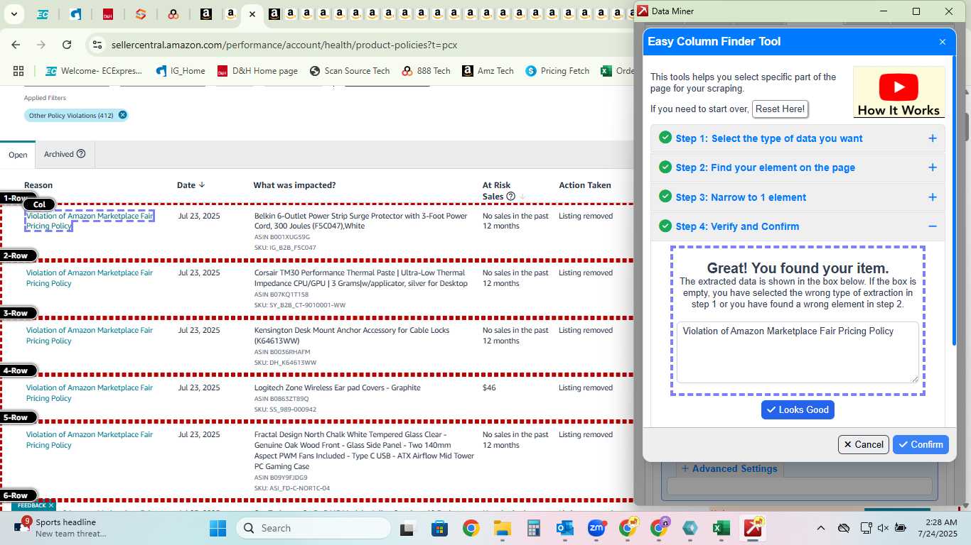Click the Seller Central URL address bar
971x545 pixels.
point(284,45)
